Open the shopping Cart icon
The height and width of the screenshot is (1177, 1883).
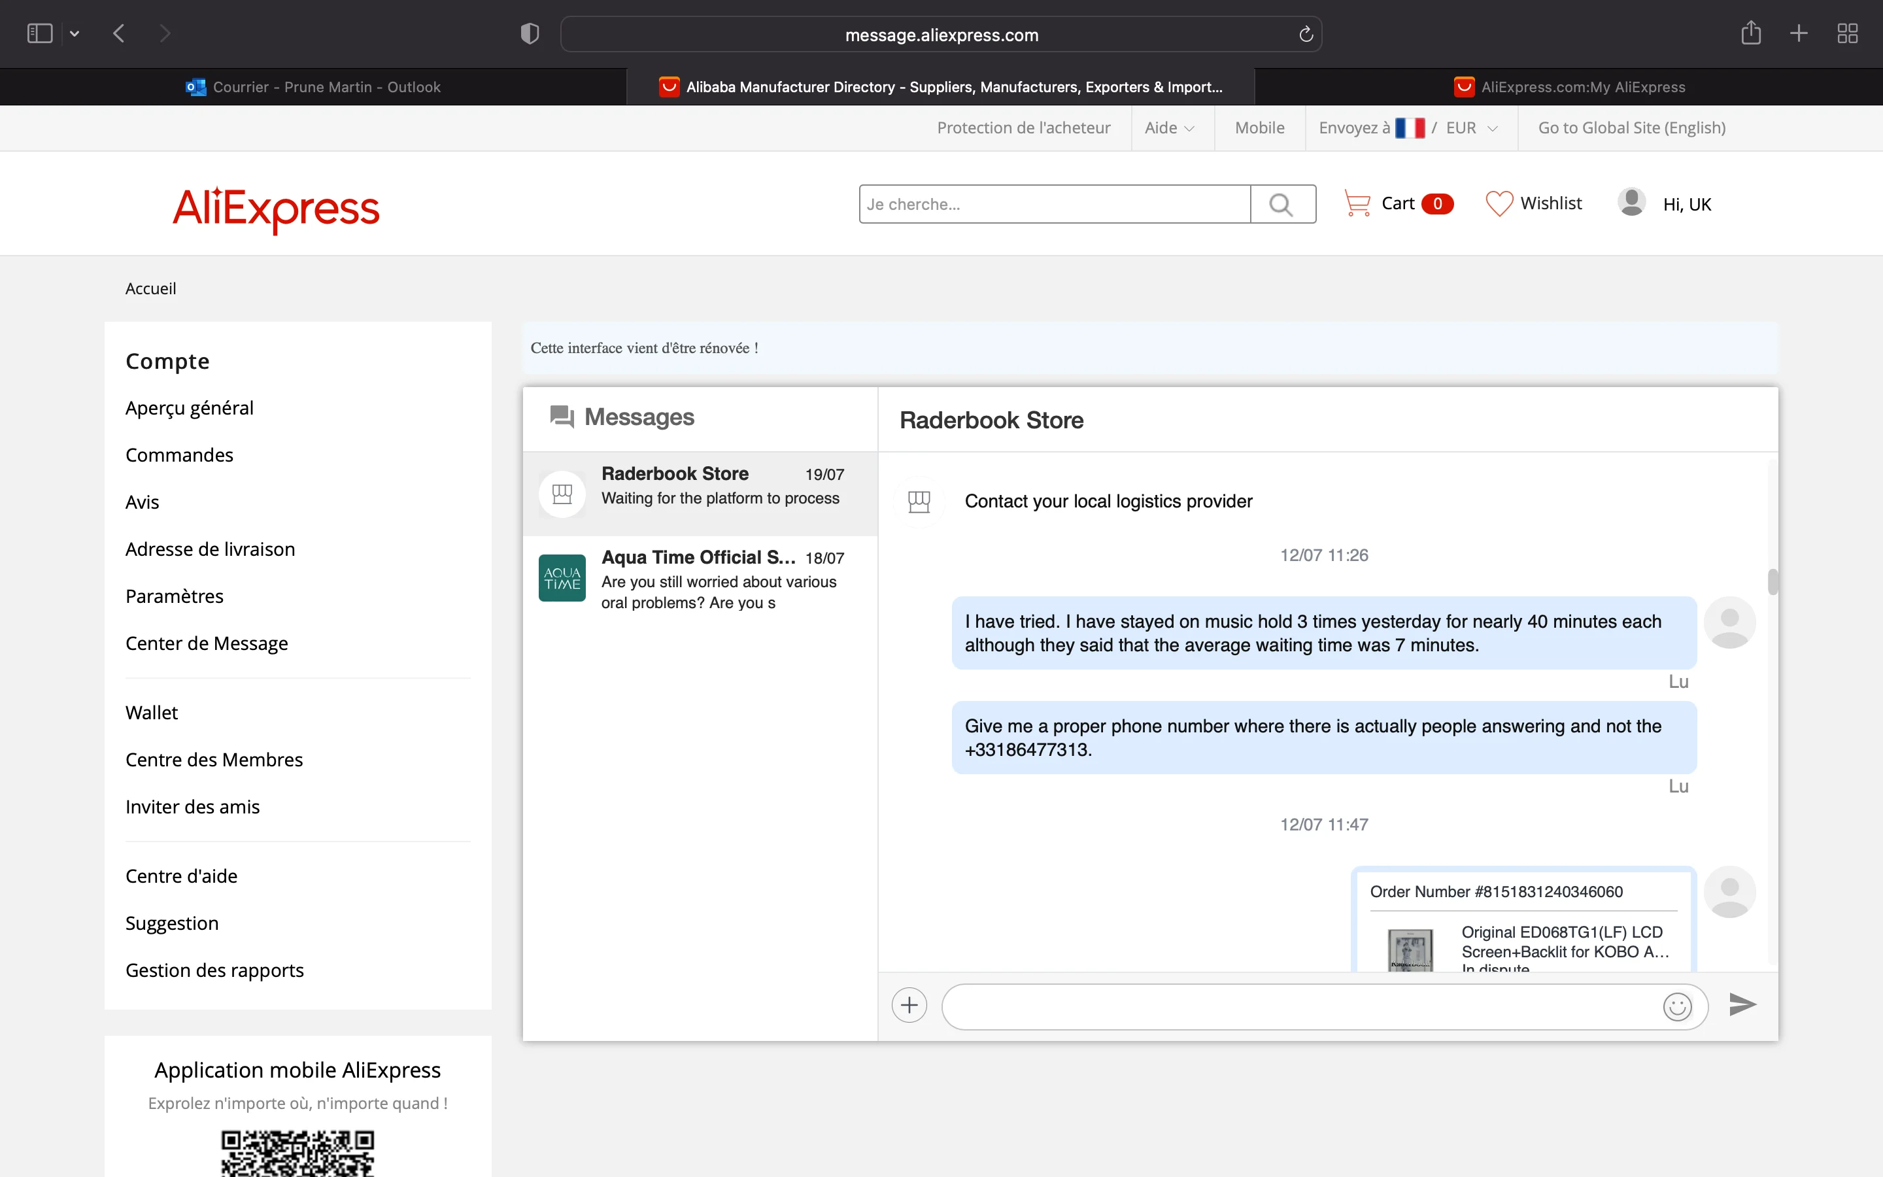pos(1358,203)
